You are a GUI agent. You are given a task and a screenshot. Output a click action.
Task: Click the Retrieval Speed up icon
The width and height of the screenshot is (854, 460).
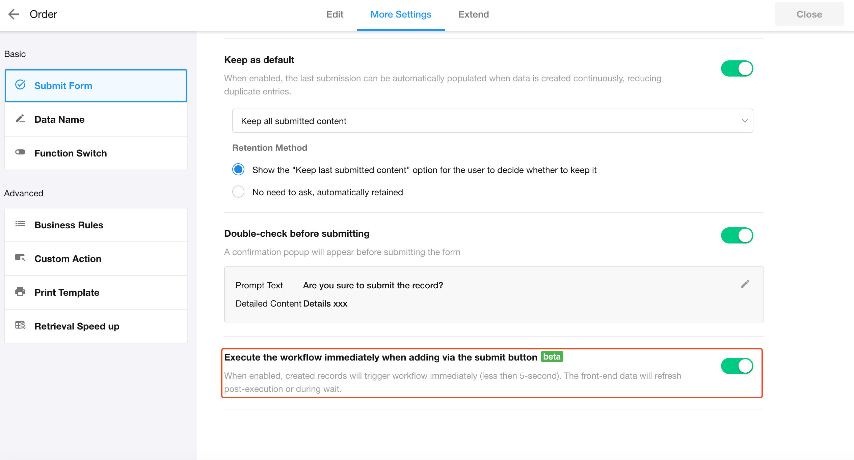tap(20, 325)
